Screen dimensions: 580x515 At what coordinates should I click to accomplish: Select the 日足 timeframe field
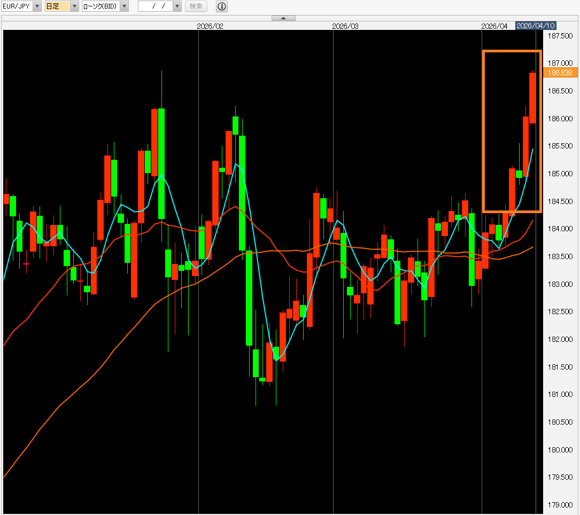point(57,6)
